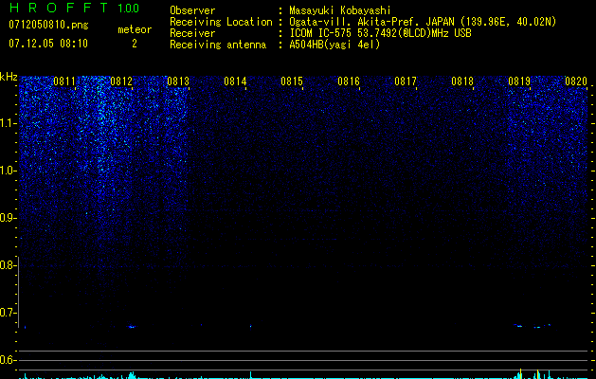596x379 pixels.
Task: Select the file name 0712050810.png
Action: click(48, 26)
